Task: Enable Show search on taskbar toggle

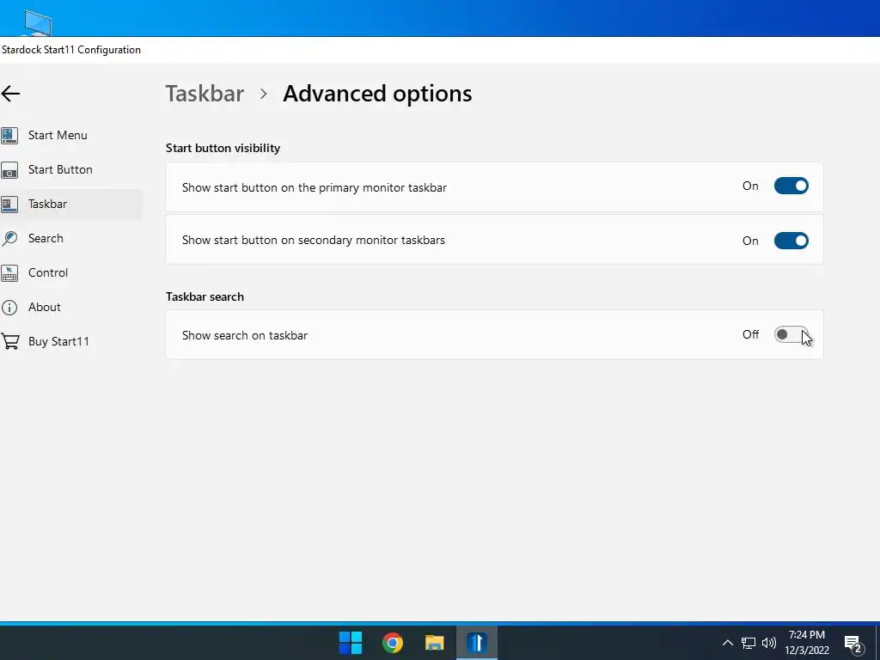Action: click(x=791, y=334)
